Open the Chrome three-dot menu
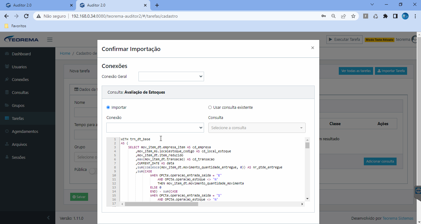The image size is (421, 224). pyautogui.click(x=415, y=16)
